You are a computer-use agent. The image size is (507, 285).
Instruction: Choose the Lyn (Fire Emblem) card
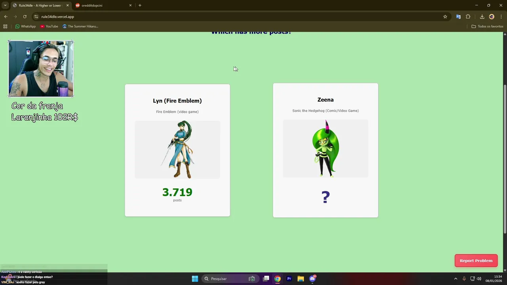[177, 150]
